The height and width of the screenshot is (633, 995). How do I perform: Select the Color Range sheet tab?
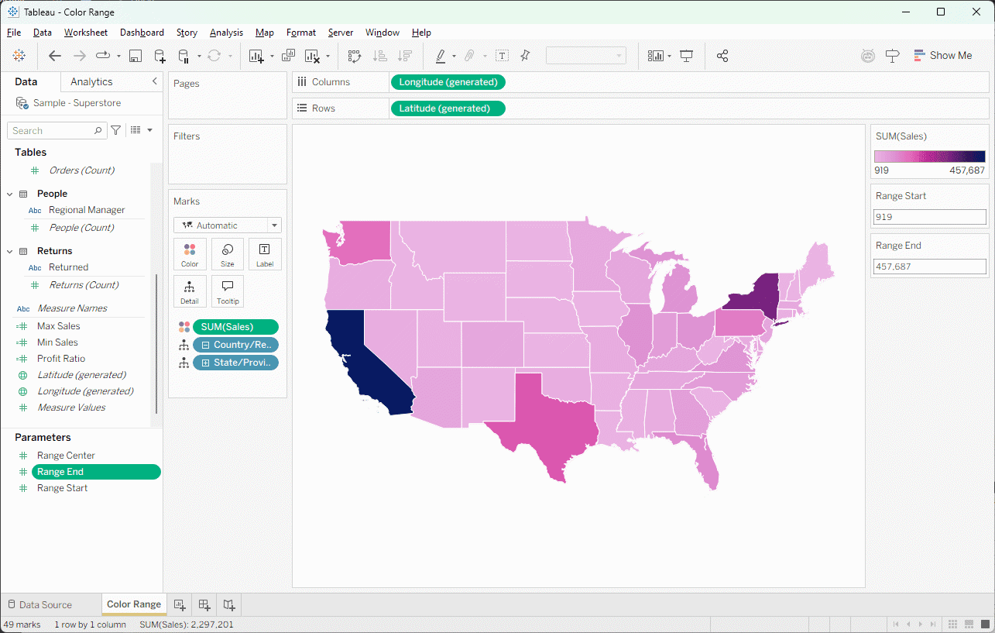pyautogui.click(x=134, y=604)
